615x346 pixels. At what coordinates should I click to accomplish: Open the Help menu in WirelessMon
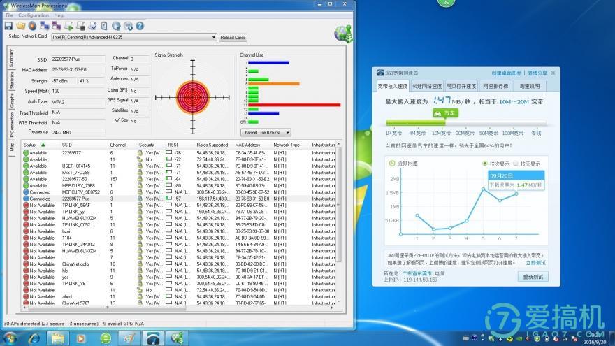click(59, 15)
